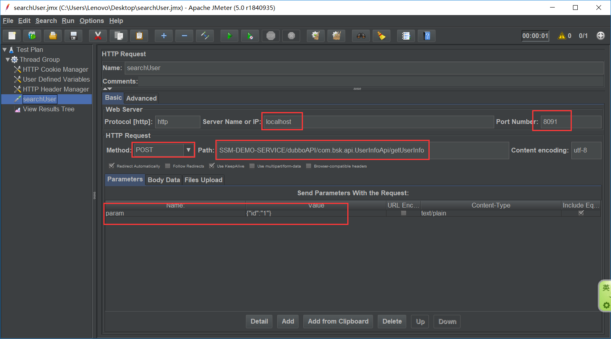611x339 pixels.
Task: Toggle Include Equals checkbox for param
Action: (581, 213)
